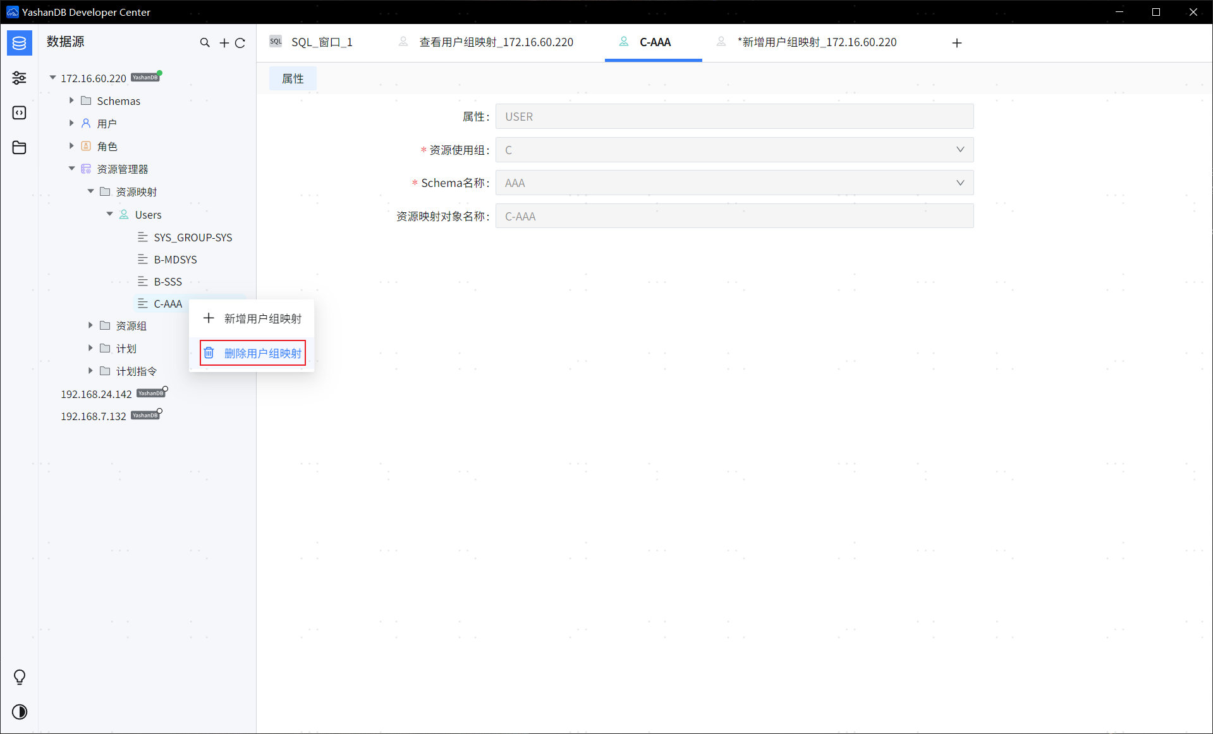
Task: Open the 资源使用组 dropdown
Action: (x=735, y=150)
